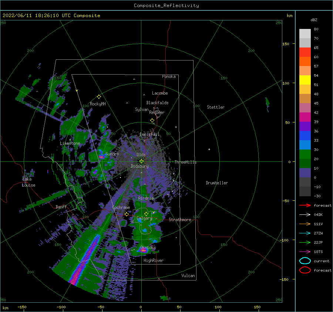Click the 'current' legend label
This screenshot has width=333, height=312.
coord(322,261)
